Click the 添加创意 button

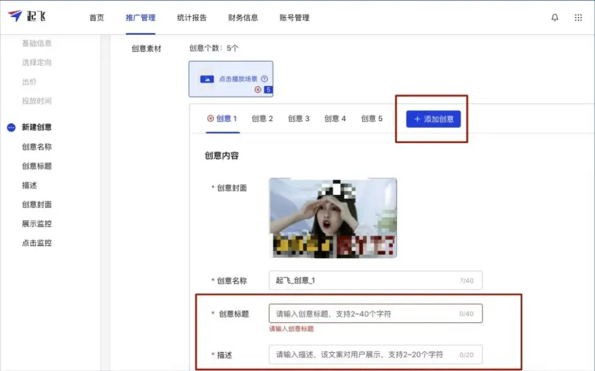tap(433, 119)
